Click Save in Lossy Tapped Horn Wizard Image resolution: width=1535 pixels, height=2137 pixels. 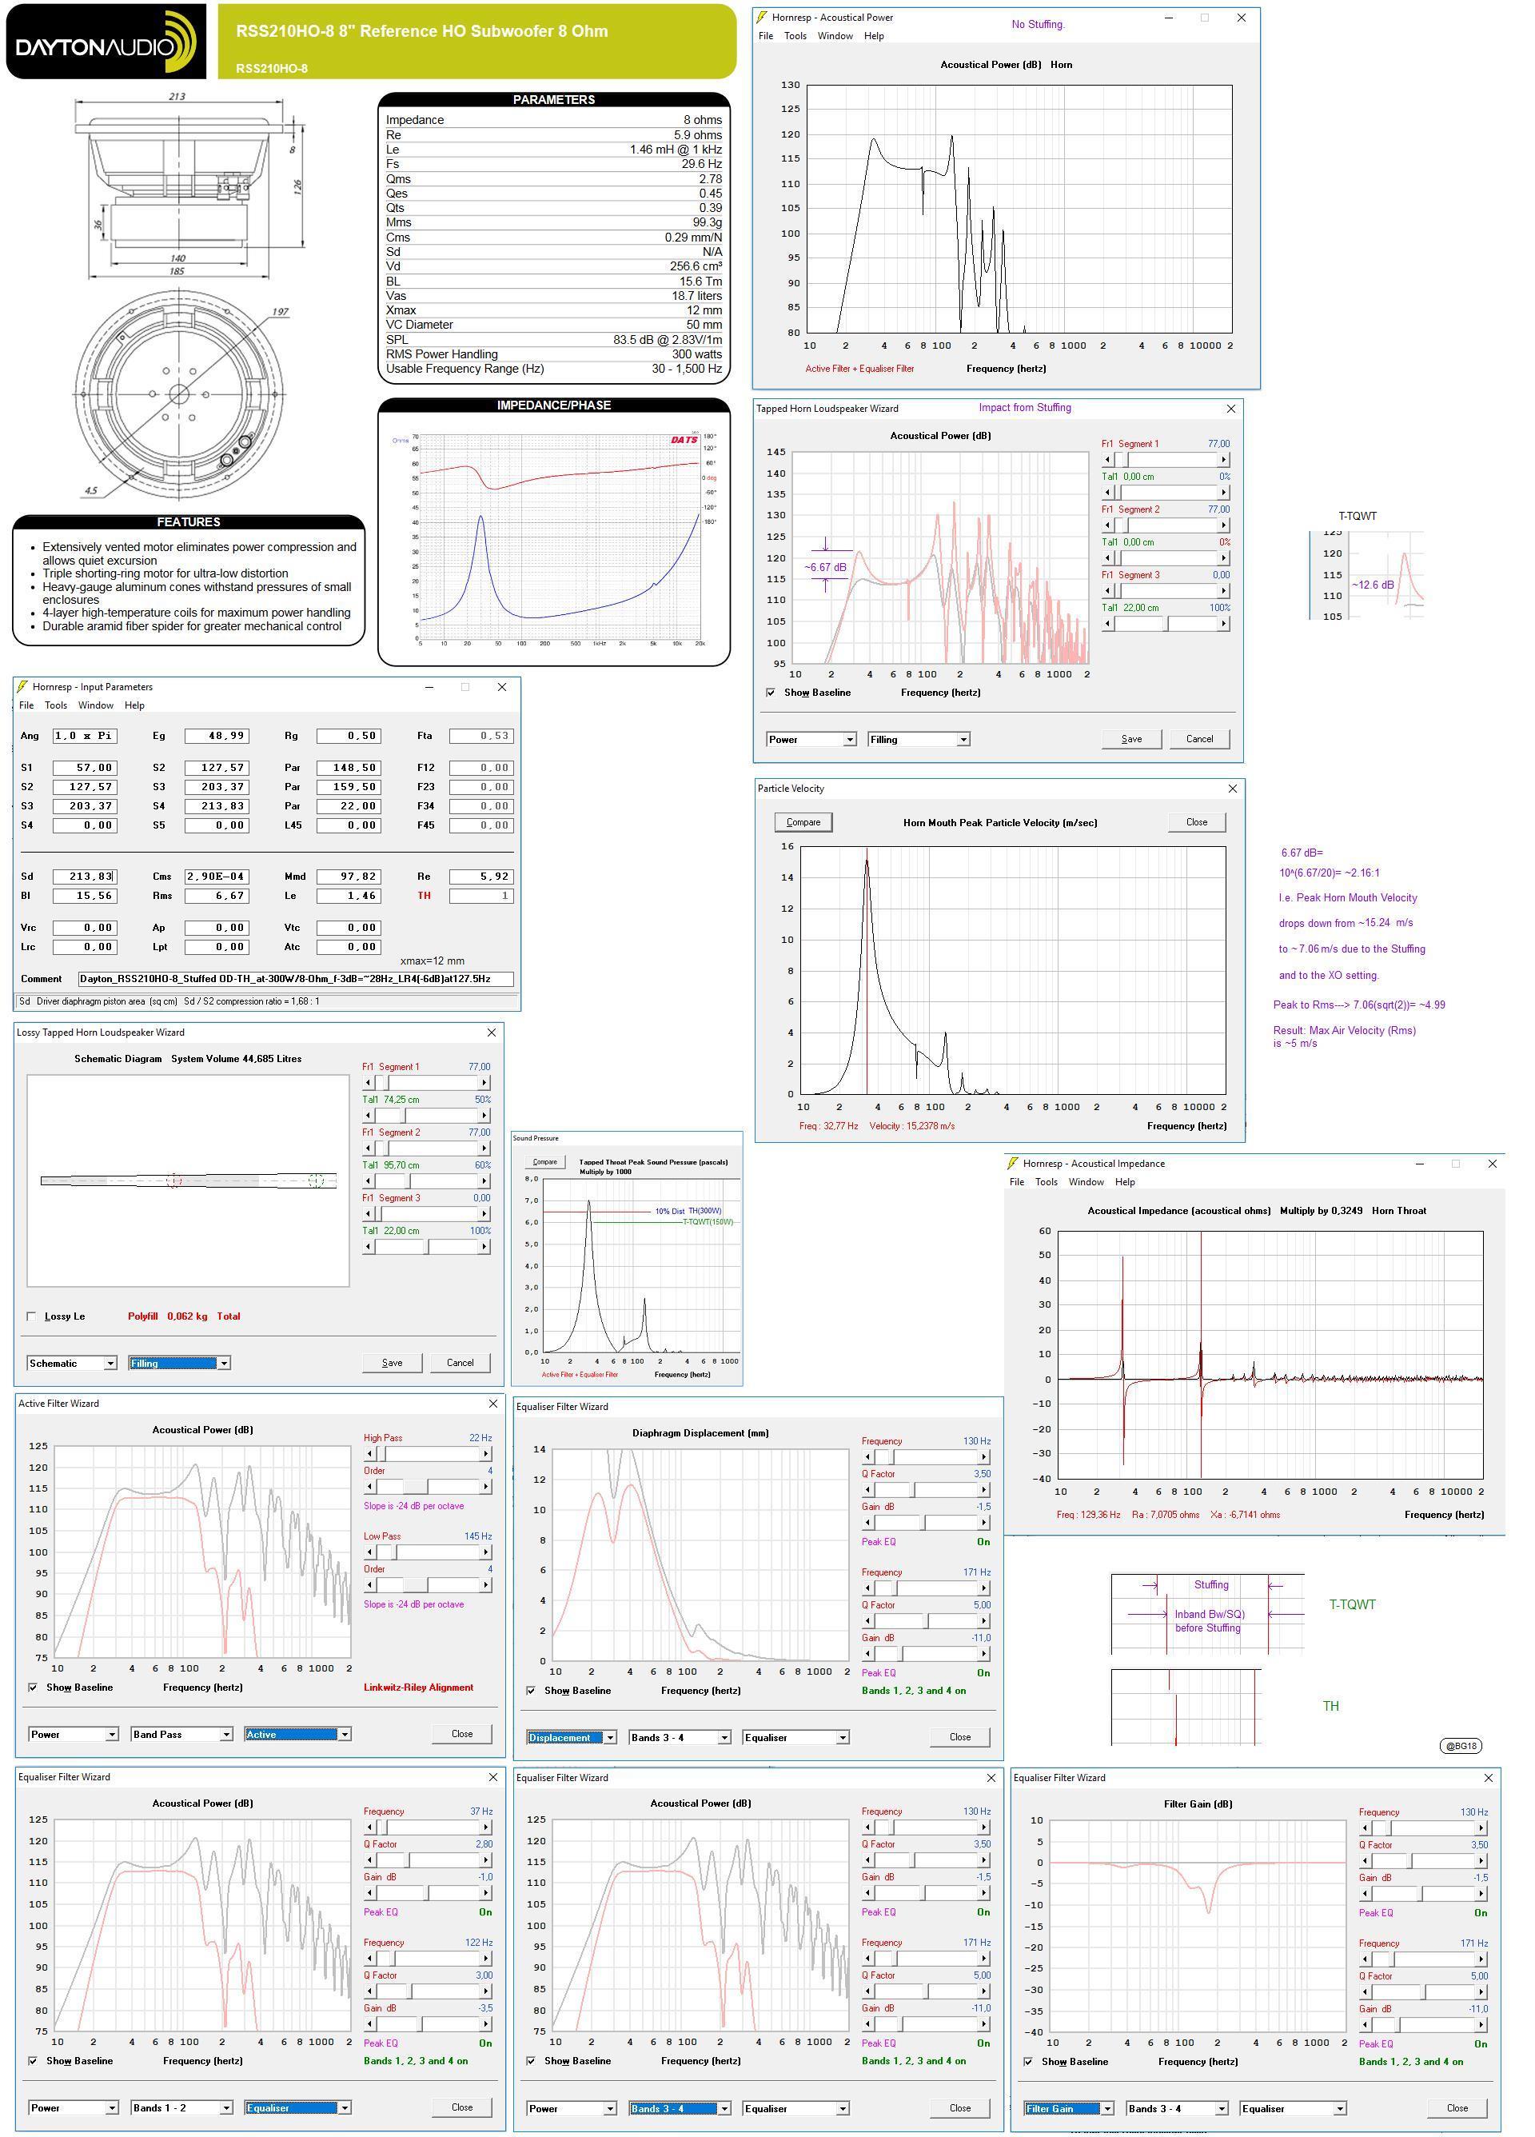click(393, 1363)
